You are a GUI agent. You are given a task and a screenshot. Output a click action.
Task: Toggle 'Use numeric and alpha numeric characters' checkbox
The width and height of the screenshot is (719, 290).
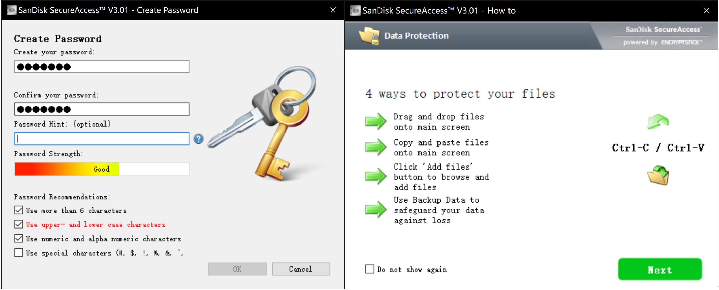(x=19, y=238)
